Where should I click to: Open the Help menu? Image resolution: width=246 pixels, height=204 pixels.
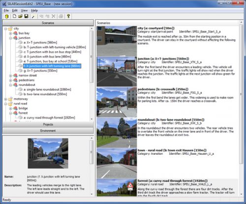point(34,10)
